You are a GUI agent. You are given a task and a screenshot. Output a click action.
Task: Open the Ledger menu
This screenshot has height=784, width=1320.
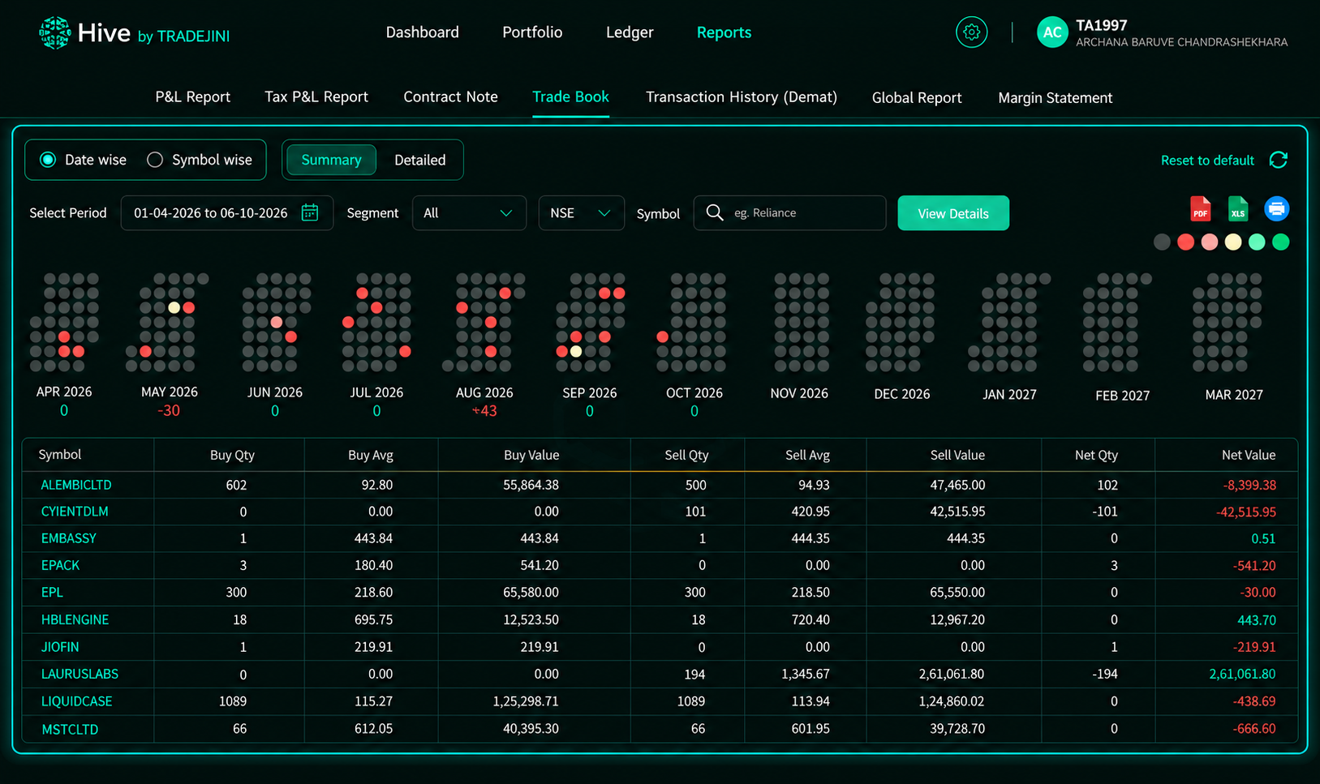(630, 32)
